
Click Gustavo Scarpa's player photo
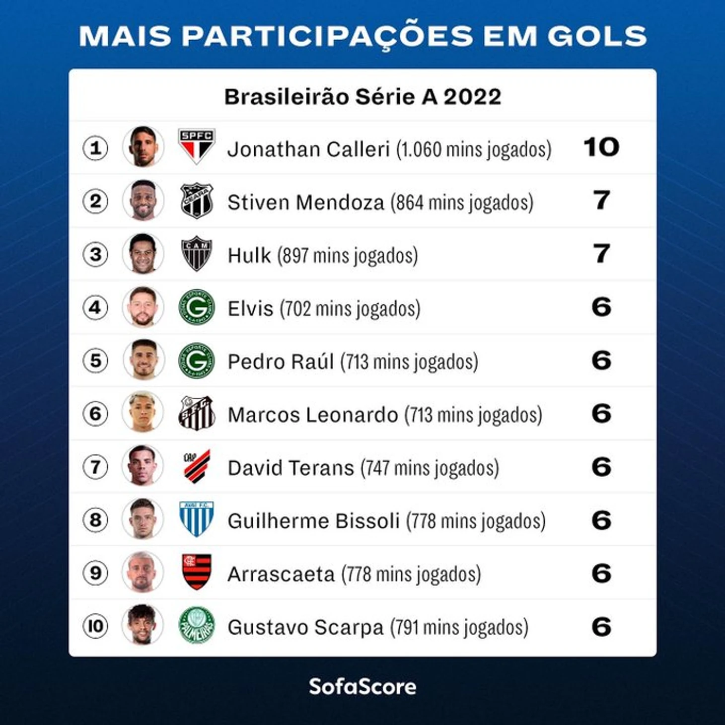[143, 625]
